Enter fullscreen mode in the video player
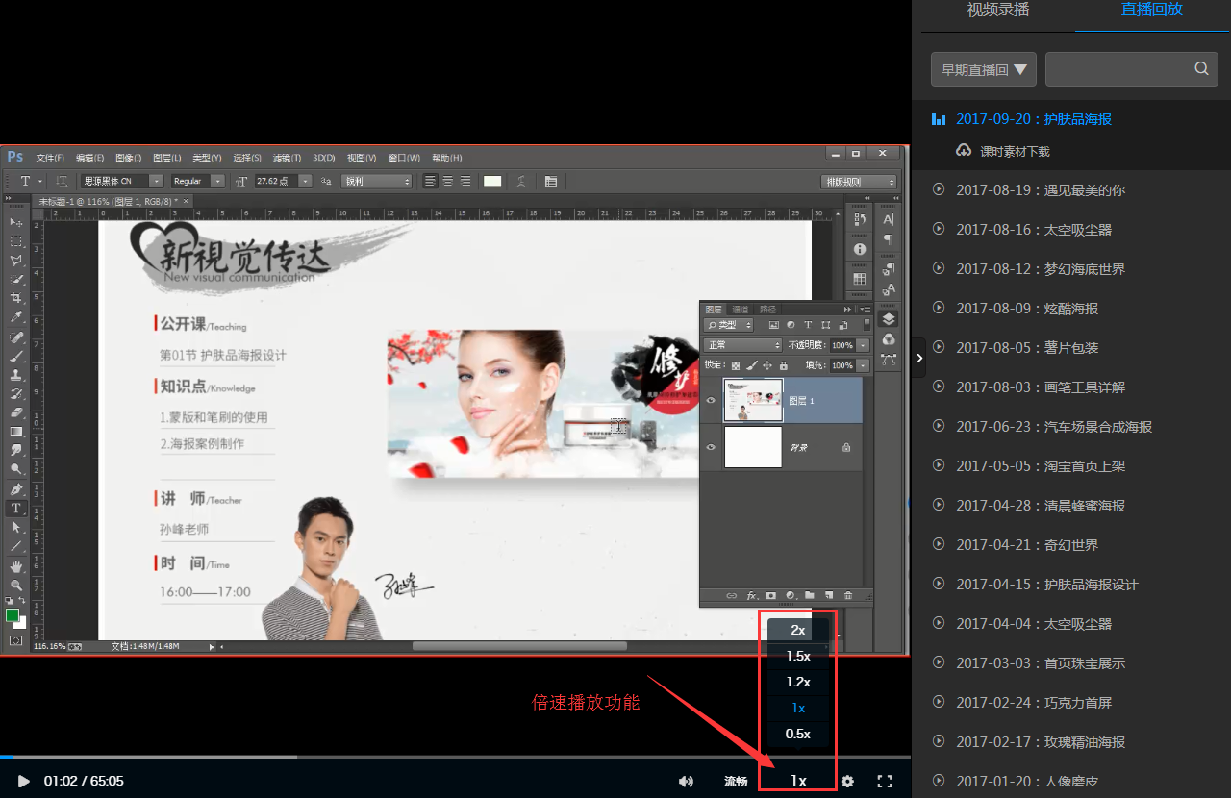 pos(885,782)
